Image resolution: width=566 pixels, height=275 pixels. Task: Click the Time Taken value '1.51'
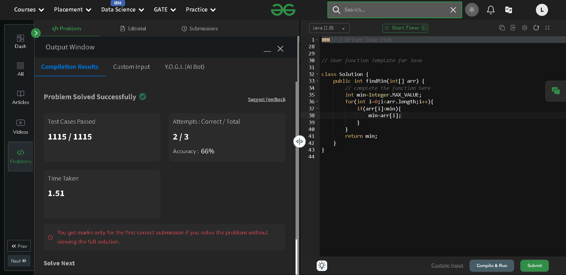[x=56, y=194]
